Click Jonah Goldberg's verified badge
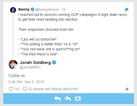This screenshot has width=137, height=106. click(54, 62)
